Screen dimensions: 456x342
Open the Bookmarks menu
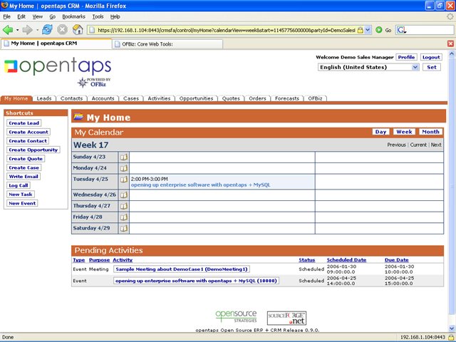pyautogui.click(x=73, y=16)
